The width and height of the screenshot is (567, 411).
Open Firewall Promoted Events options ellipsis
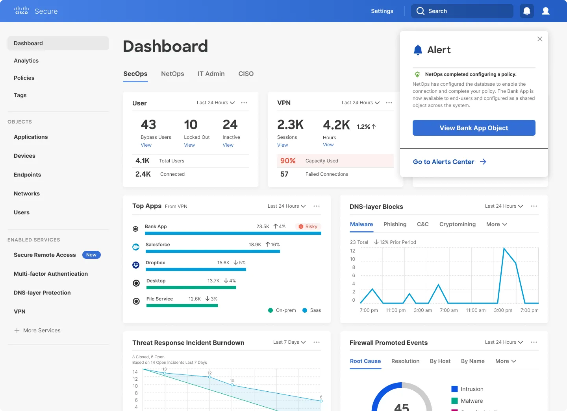coord(534,342)
